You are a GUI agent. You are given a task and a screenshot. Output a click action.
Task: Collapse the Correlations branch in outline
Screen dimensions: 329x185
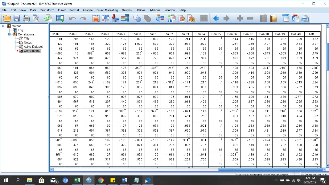point(9,34)
